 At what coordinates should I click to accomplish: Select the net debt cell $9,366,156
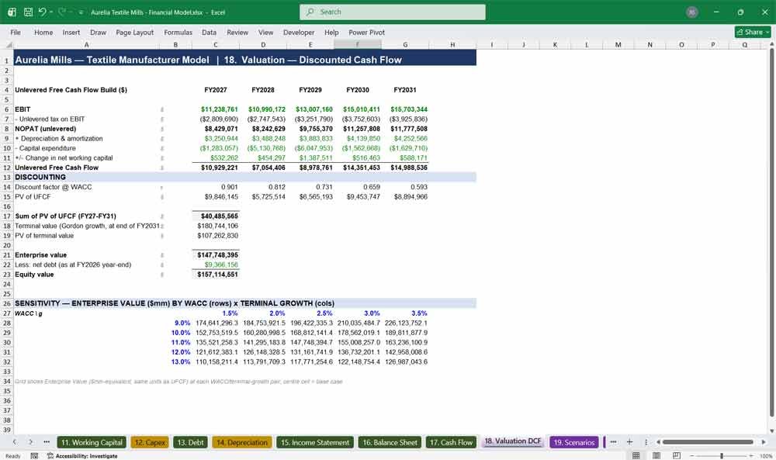pos(216,265)
